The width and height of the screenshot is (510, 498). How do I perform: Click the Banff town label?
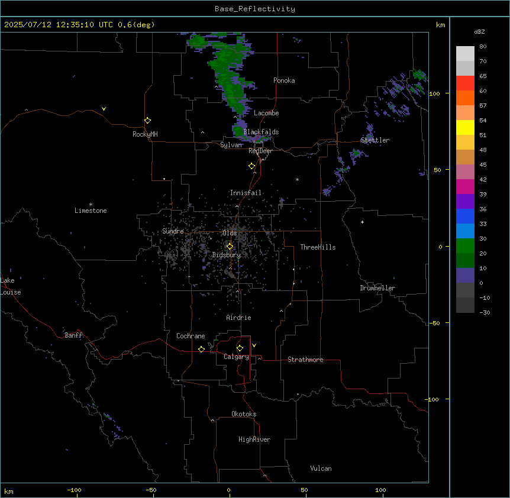click(x=73, y=335)
